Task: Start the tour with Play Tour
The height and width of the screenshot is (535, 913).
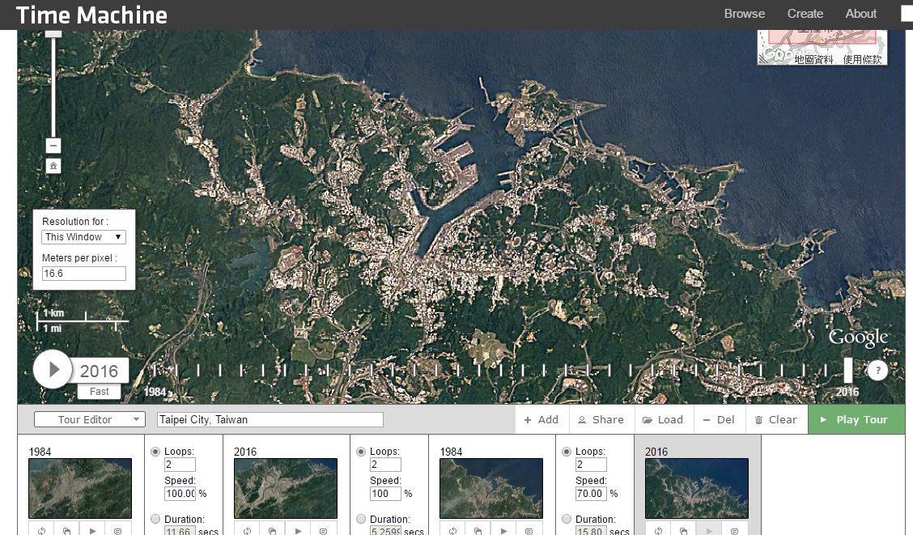Action: [856, 419]
